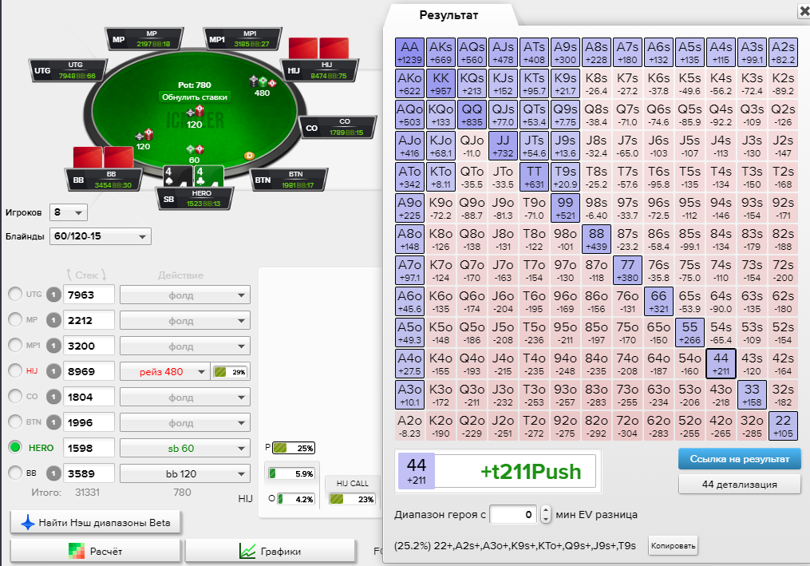This screenshot has height=566, width=810.
Task: Select the UTG radio button
Action: [x=15, y=294]
